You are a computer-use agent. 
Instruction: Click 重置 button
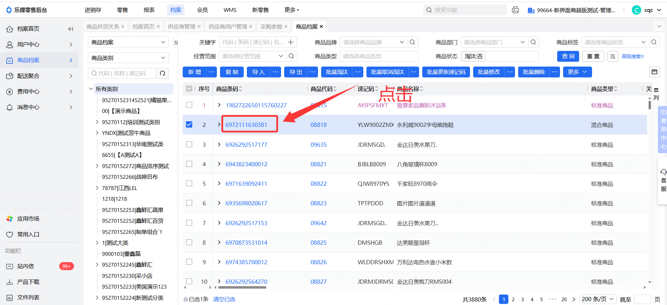point(593,56)
